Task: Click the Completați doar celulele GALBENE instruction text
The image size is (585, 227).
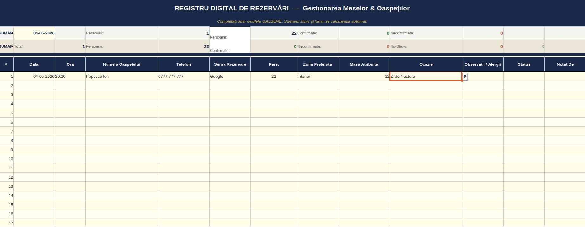Action: (x=292, y=21)
